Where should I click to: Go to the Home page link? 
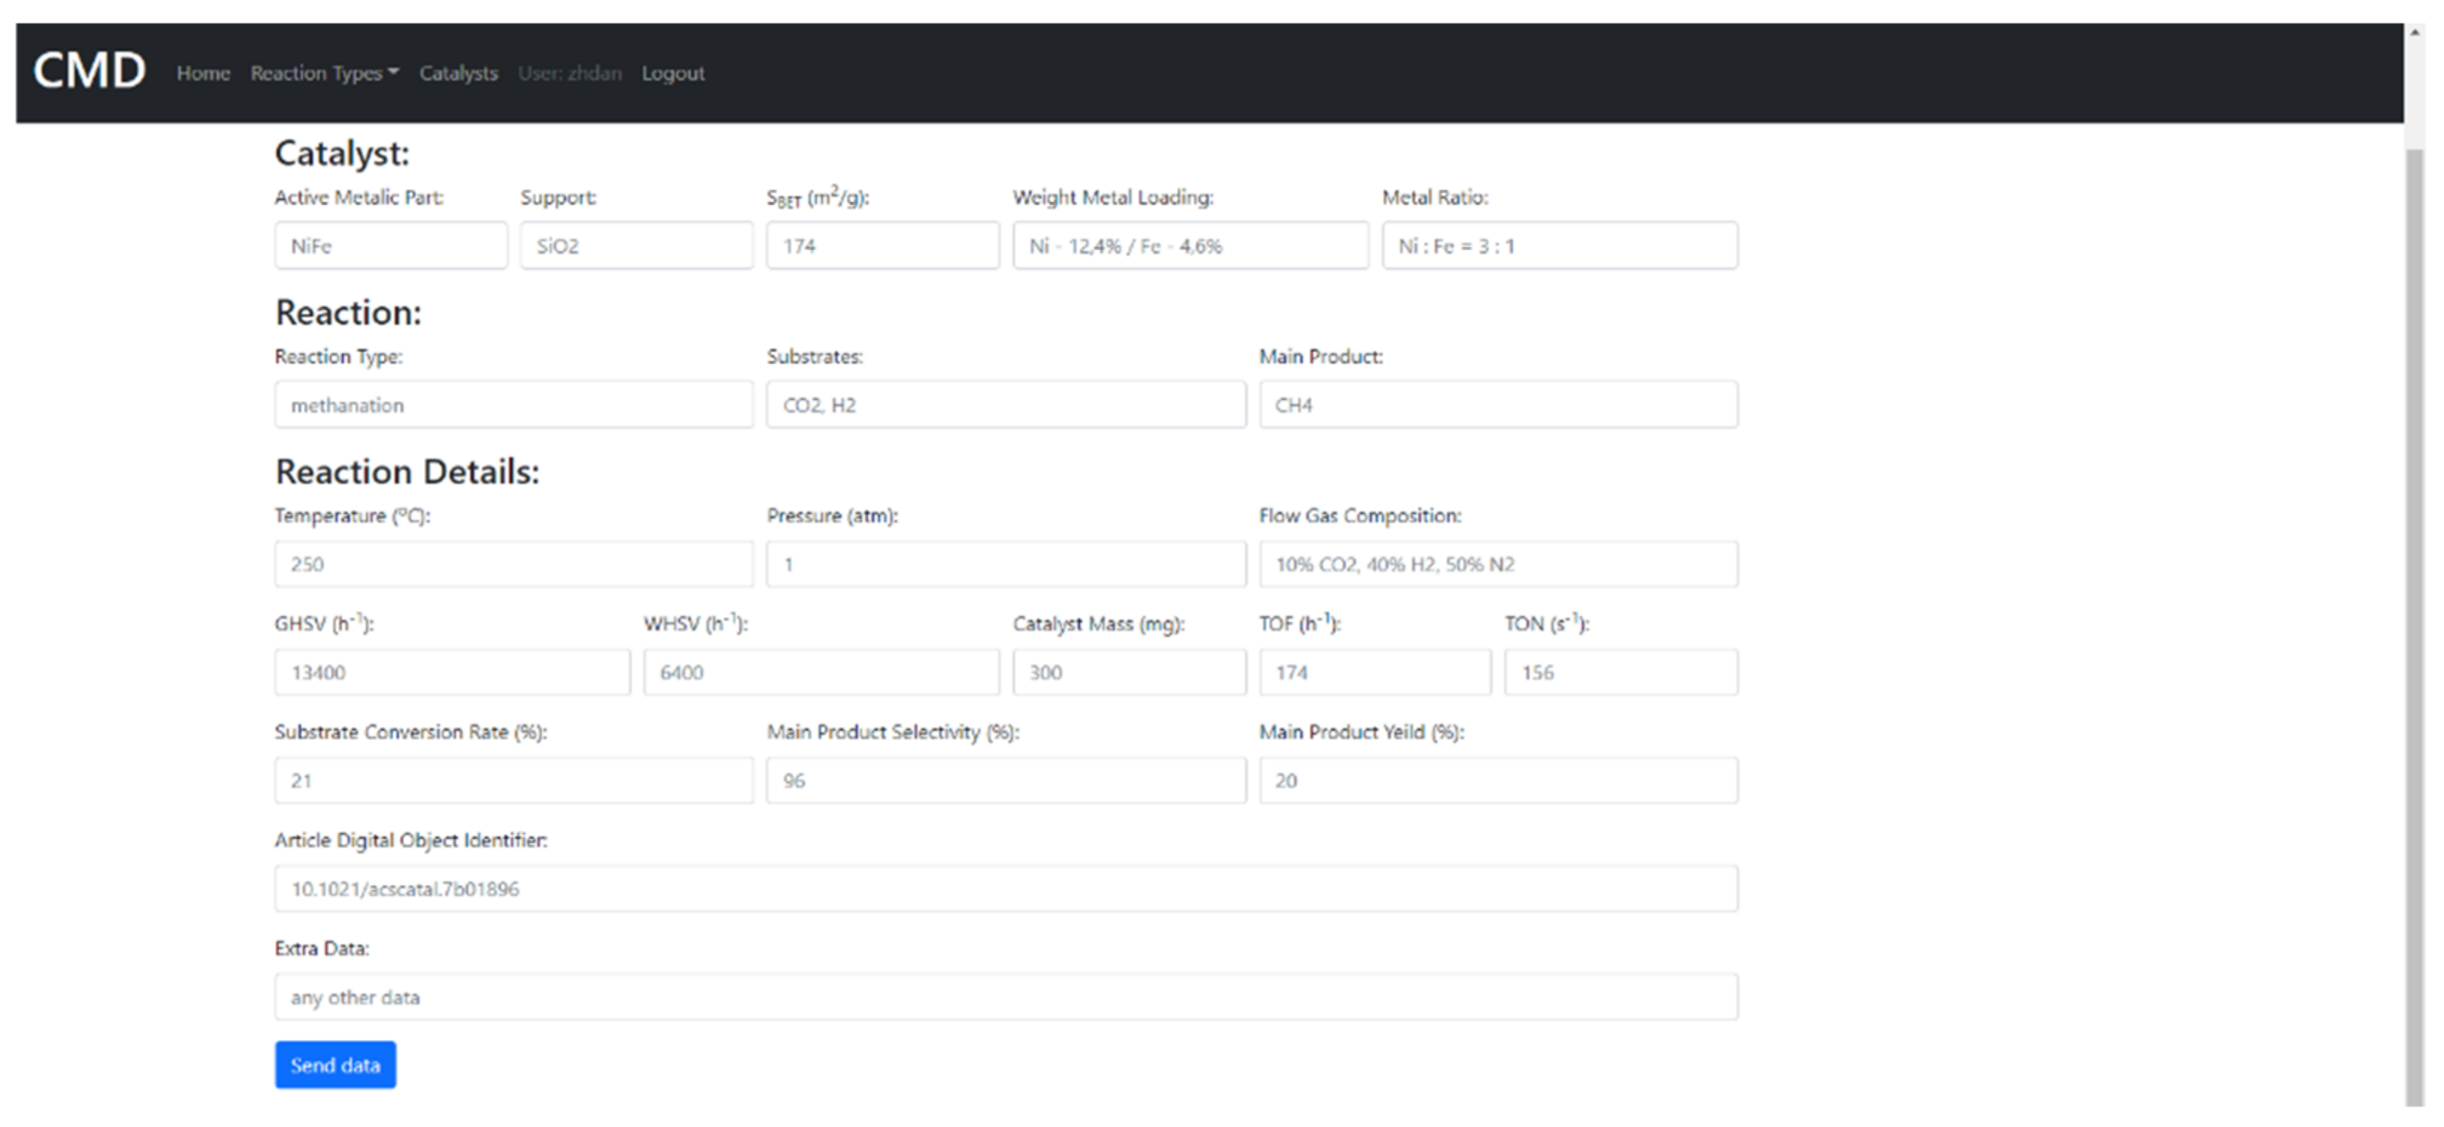click(203, 73)
